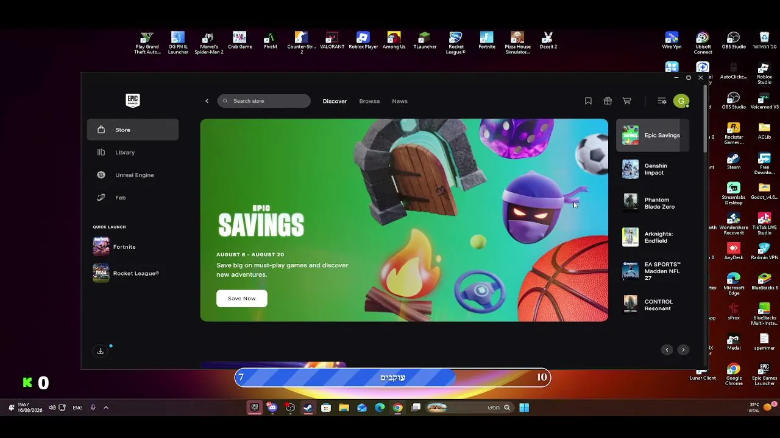This screenshot has width=780, height=438.
Task: Open the Epic Savings hero banner artwork
Action: [404, 220]
